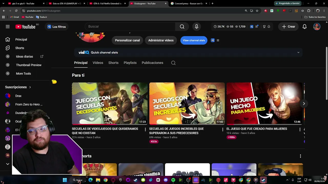Open the Chrome extensions puzzle icon

[309, 11]
